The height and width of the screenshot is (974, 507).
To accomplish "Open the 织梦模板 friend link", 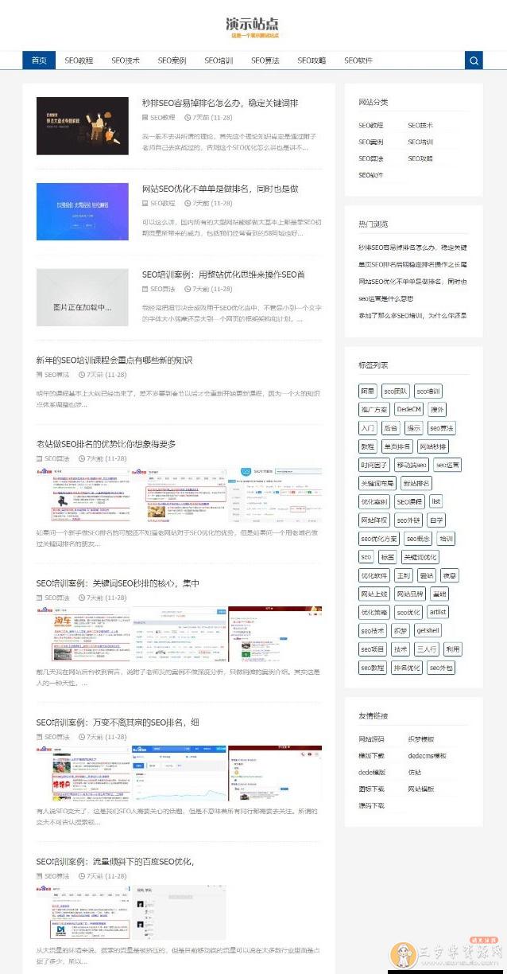I will point(421,739).
